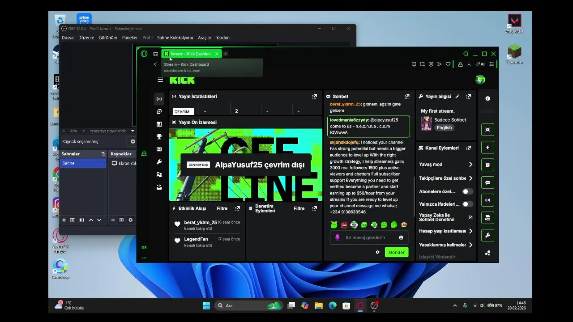Open OBS Yardım menu

click(x=223, y=38)
